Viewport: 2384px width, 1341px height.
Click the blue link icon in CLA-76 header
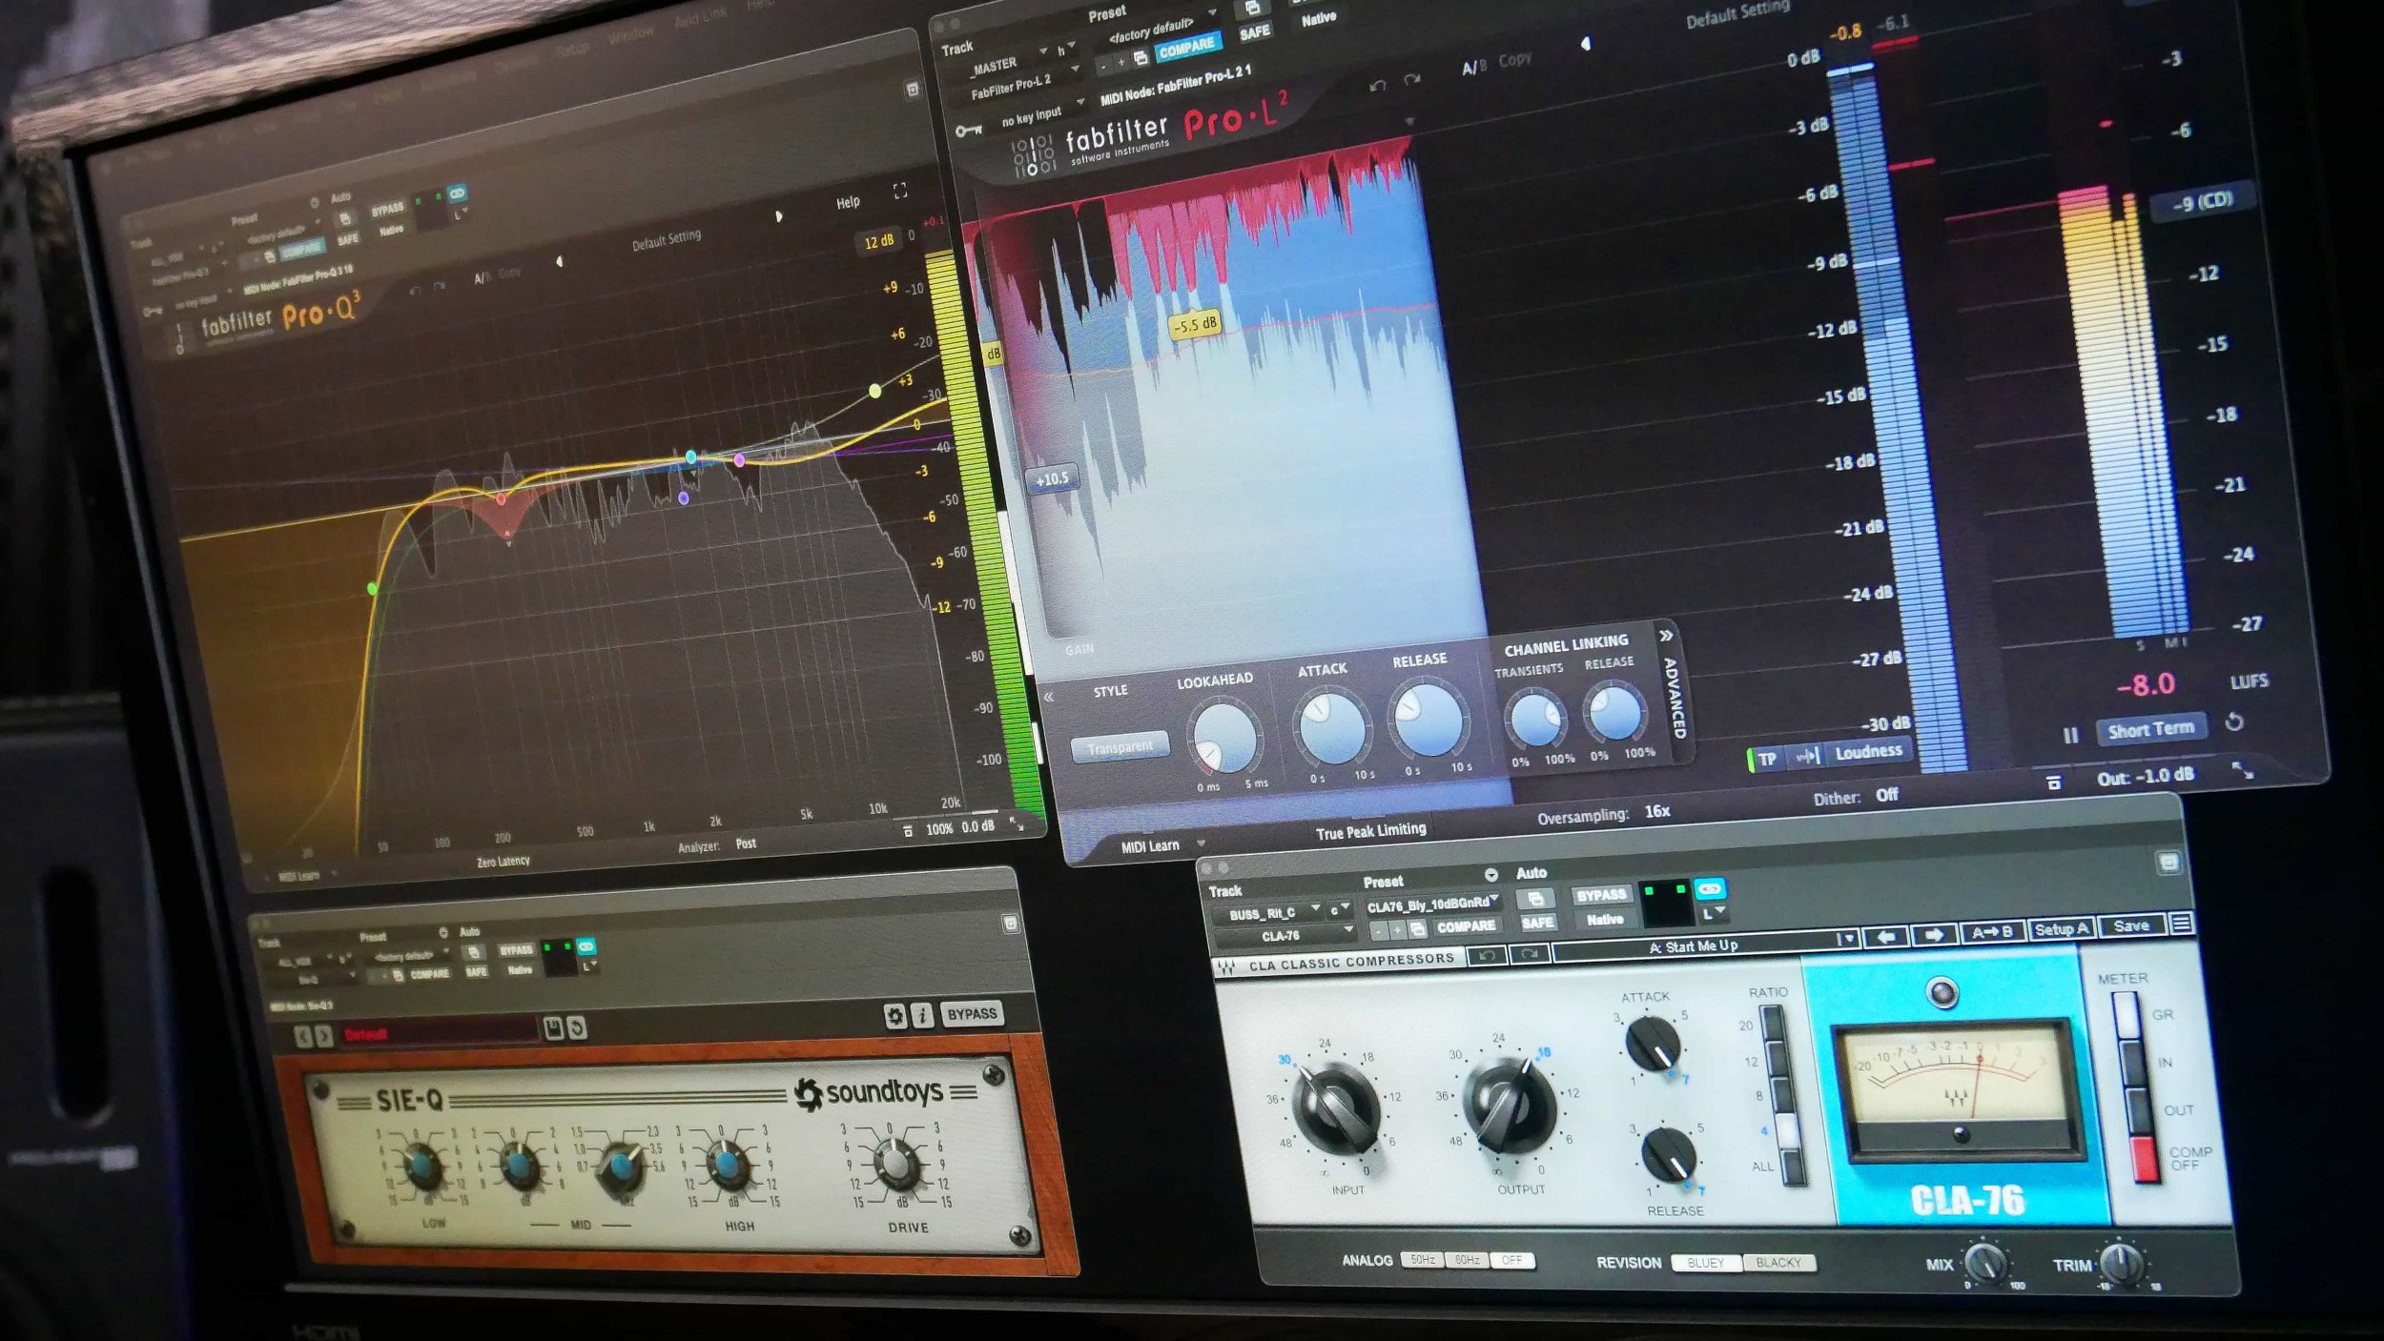coord(1710,889)
